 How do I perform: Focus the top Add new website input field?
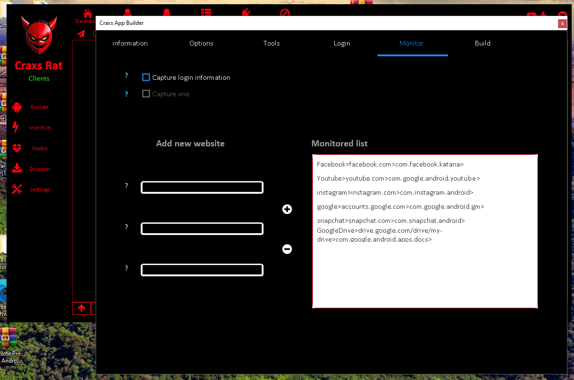click(202, 188)
